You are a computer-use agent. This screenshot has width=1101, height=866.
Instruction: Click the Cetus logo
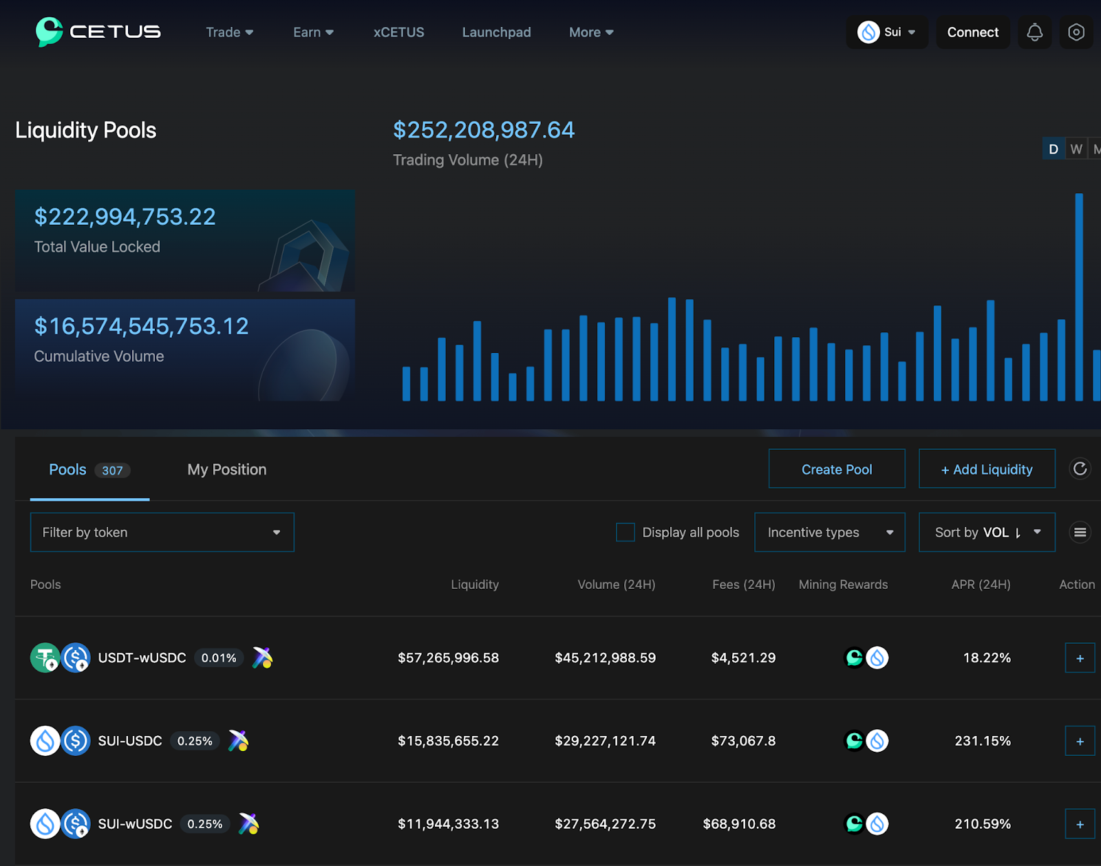pyautogui.click(x=98, y=32)
